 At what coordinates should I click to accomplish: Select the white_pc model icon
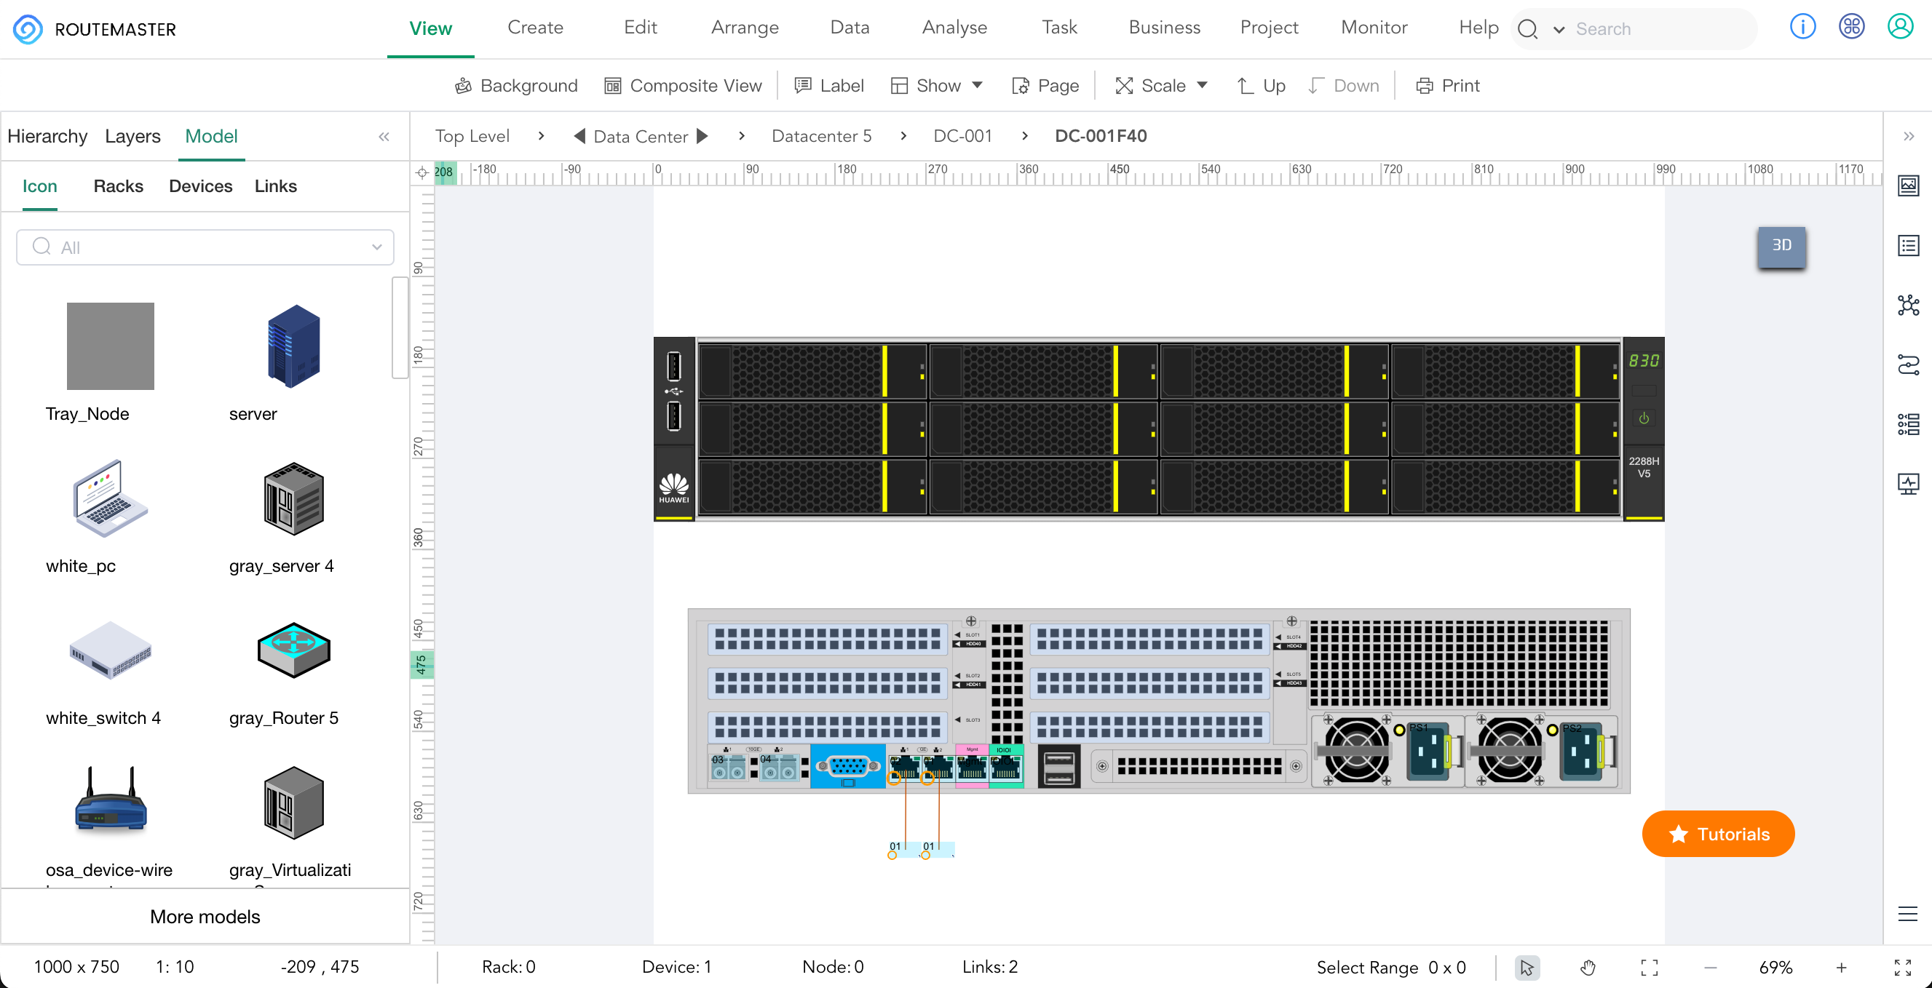pos(110,498)
